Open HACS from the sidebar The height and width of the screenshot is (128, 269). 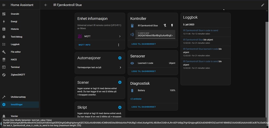(14, 60)
